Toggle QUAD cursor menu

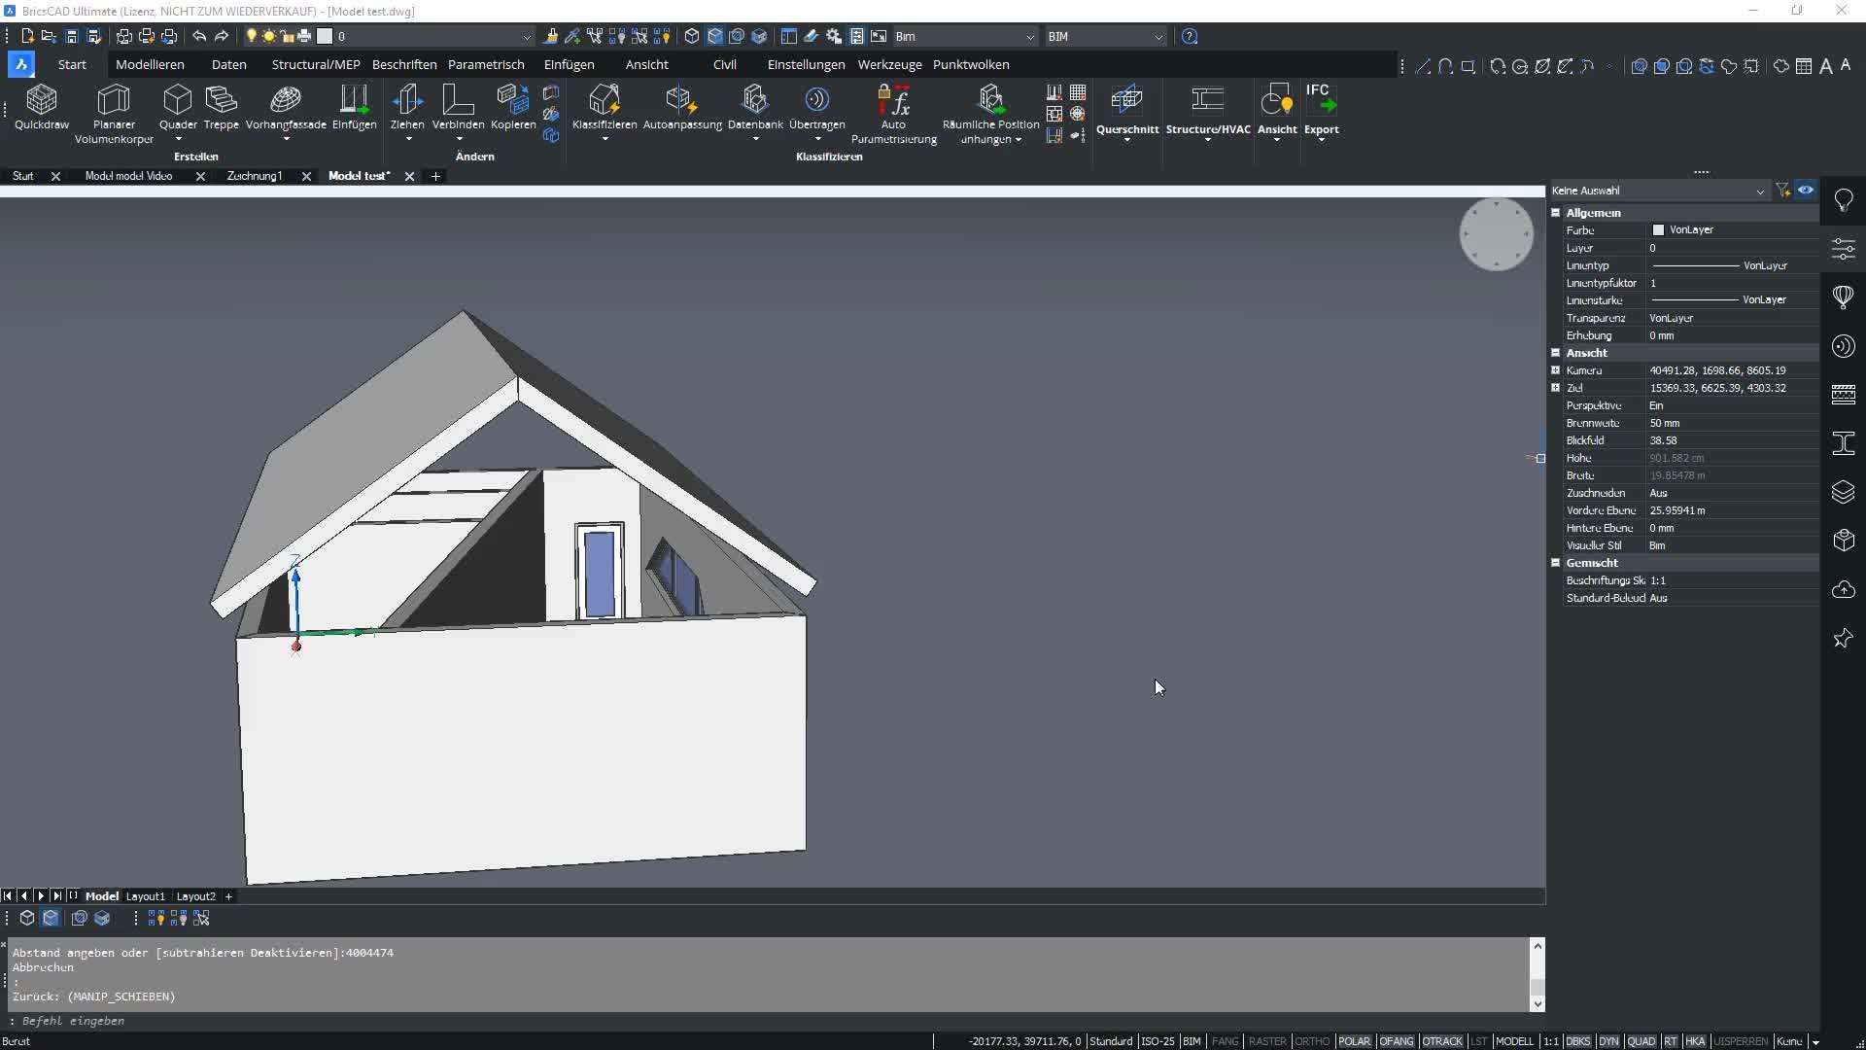[x=1641, y=1041]
